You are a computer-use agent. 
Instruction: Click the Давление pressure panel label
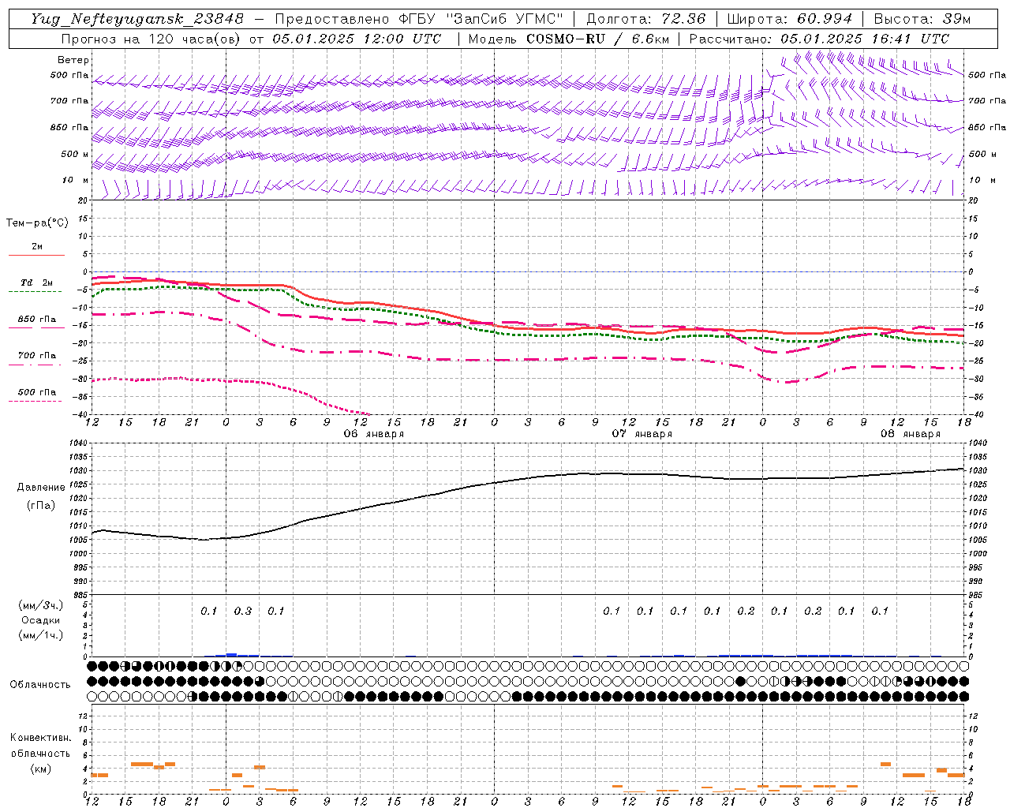pyautogui.click(x=41, y=488)
